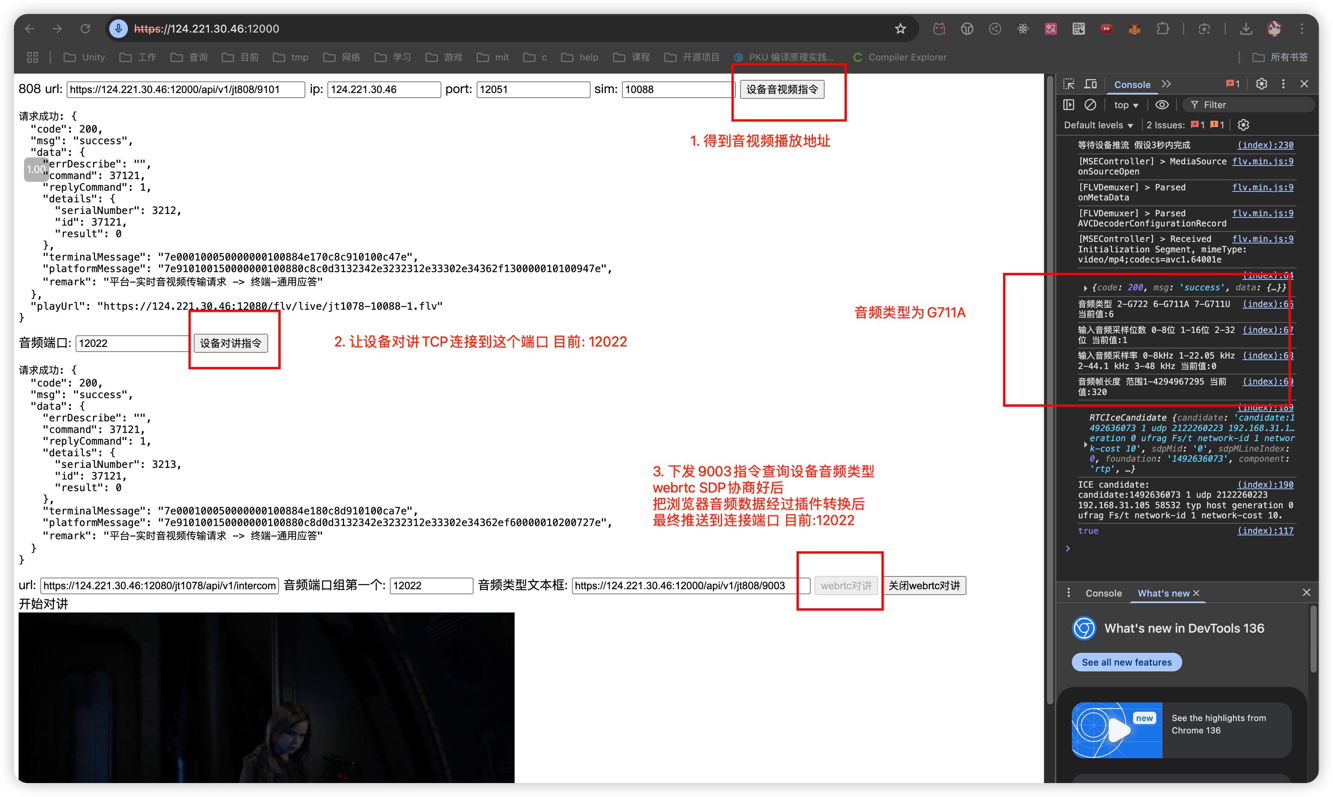Toggle the microphone permission icon in address bar
1333x797 pixels.
click(118, 28)
